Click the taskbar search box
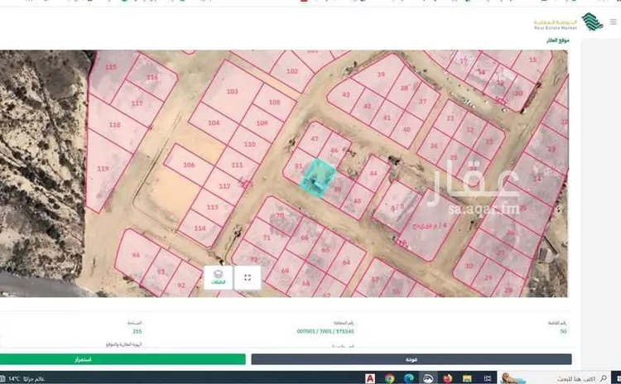The width and height of the screenshot is (621, 384). pyautogui.click(x=555, y=378)
